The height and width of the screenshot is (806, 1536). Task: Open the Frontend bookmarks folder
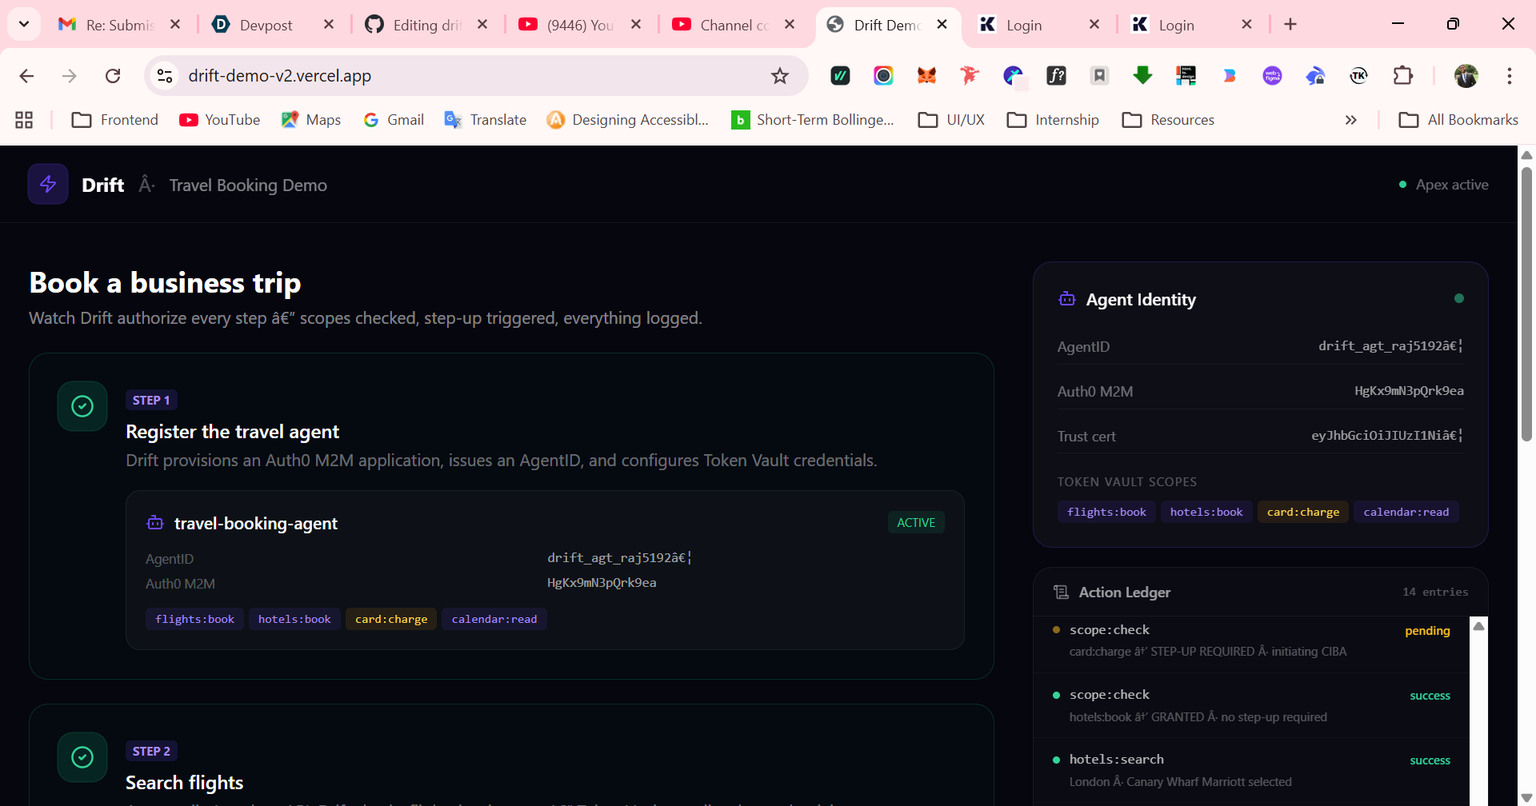115,120
